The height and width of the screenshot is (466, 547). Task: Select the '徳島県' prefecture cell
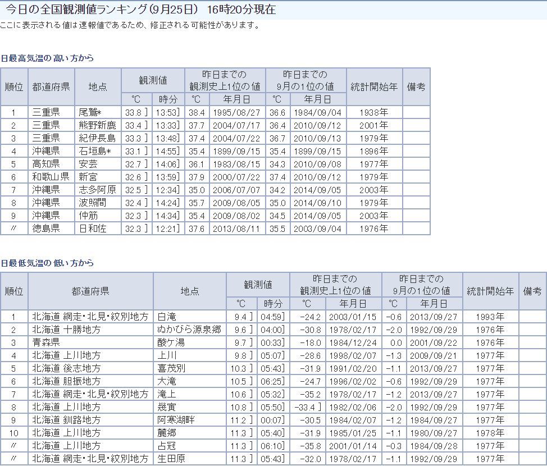point(51,229)
